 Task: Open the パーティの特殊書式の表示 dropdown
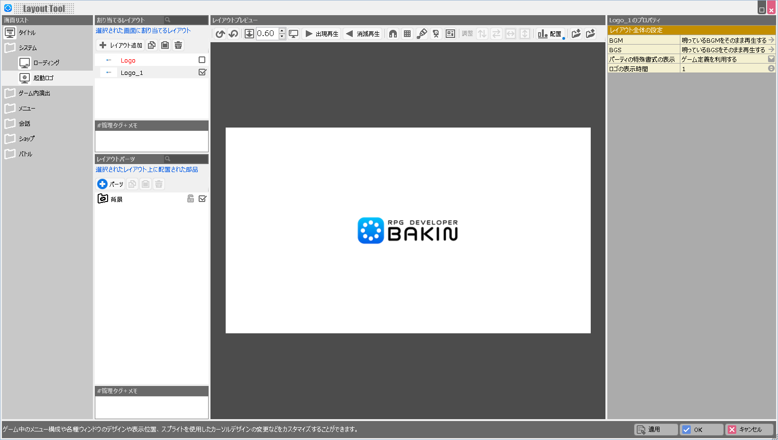click(x=771, y=59)
